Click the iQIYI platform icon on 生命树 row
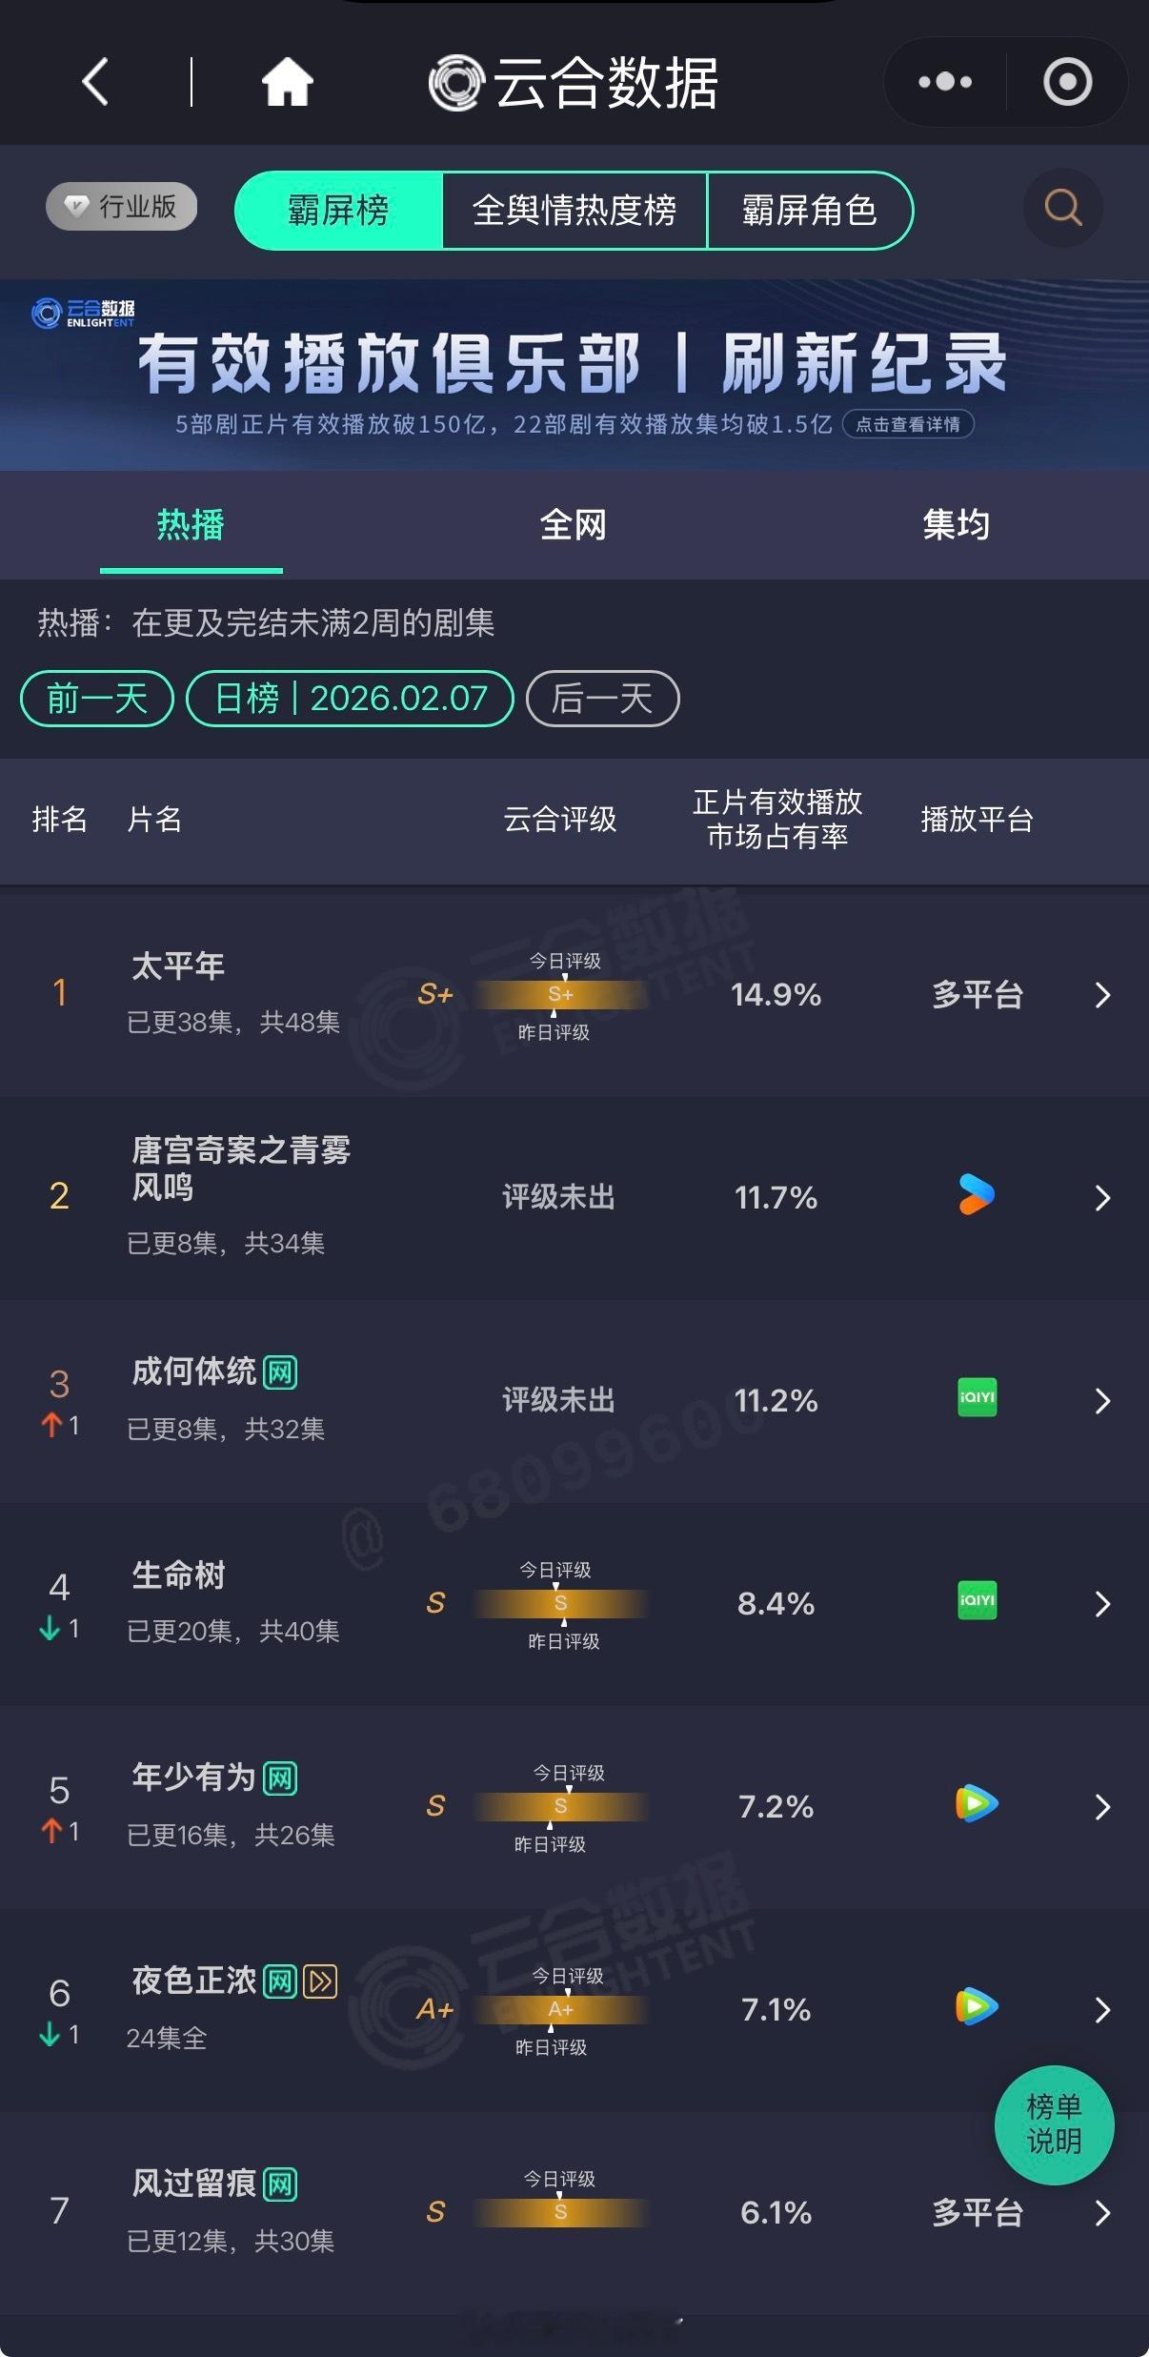Image resolution: width=1149 pixels, height=2357 pixels. pyautogui.click(x=975, y=1602)
